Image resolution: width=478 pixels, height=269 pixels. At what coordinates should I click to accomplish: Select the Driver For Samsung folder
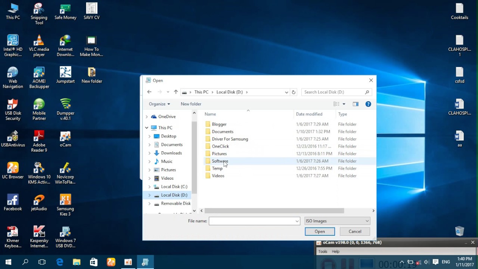pos(230,139)
